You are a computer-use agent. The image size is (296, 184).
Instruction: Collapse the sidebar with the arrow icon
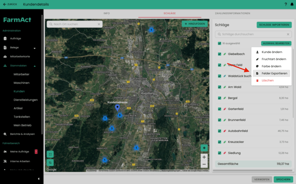[39, 179]
